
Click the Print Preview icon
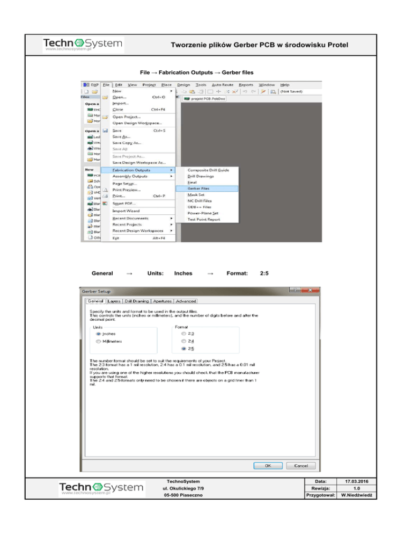(106, 190)
